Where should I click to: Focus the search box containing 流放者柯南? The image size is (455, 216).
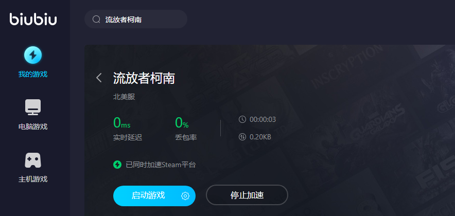click(136, 19)
